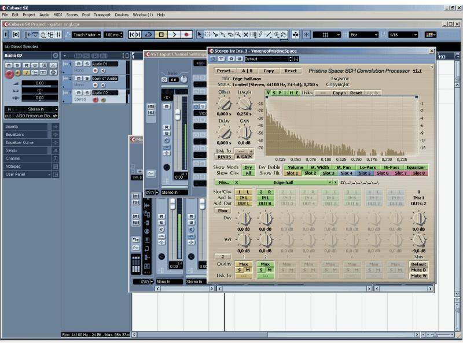Click the Record button in transport toolbar
The image size is (463, 347).
click(186, 35)
